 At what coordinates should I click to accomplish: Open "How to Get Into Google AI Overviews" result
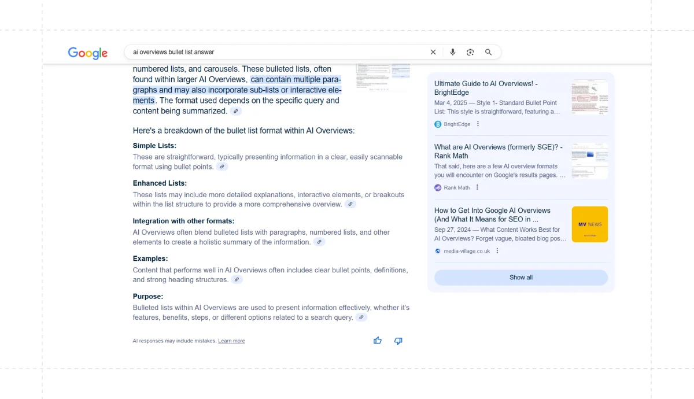point(493,215)
